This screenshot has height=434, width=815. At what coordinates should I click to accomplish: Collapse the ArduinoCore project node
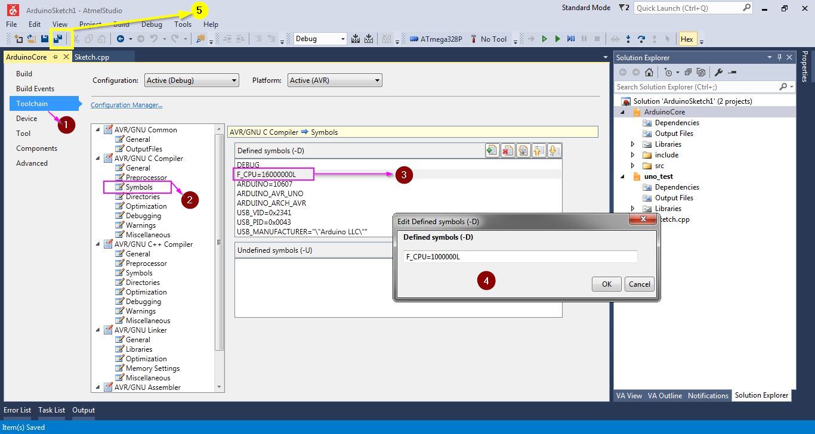click(623, 111)
